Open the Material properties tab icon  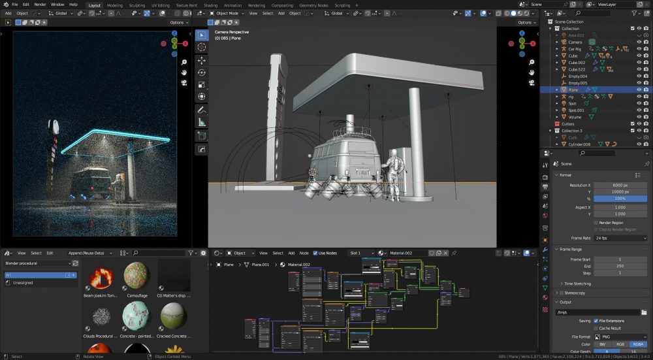pyautogui.click(x=545, y=297)
